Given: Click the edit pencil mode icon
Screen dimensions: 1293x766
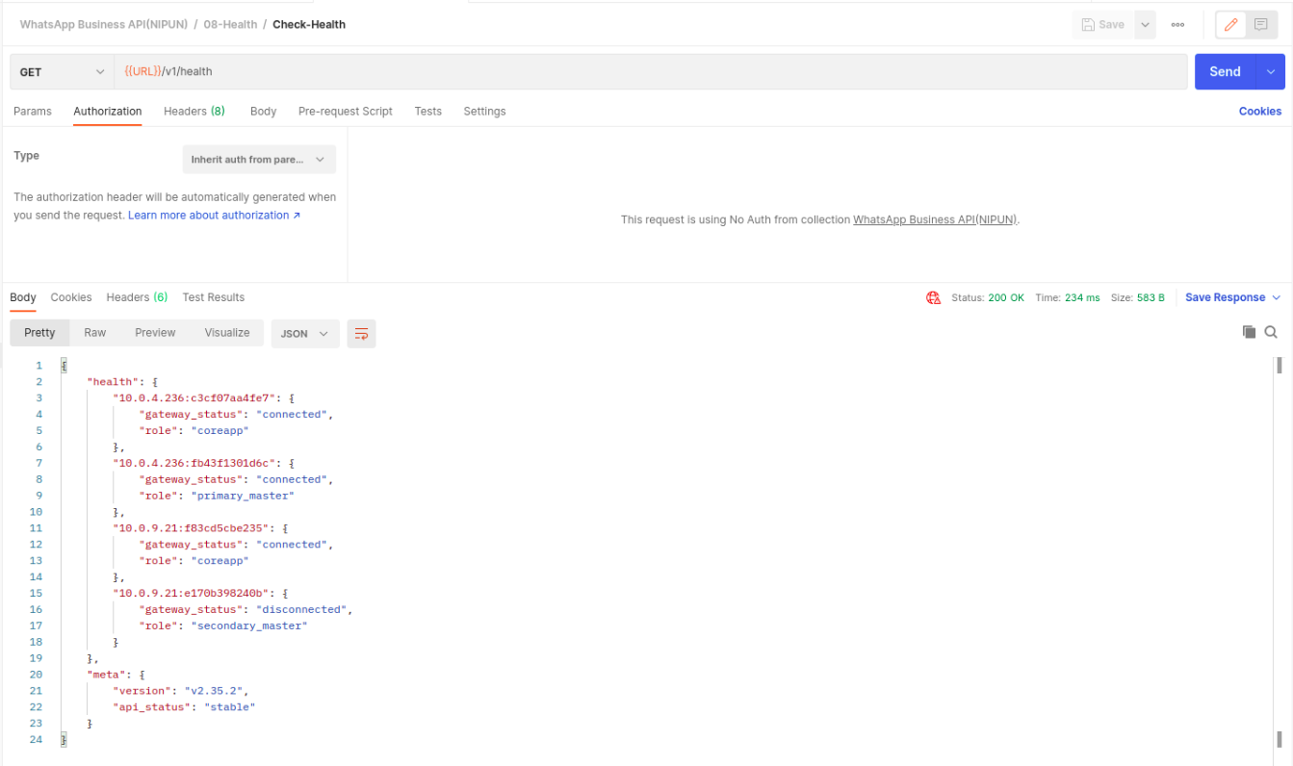Looking at the screenshot, I should [1230, 25].
